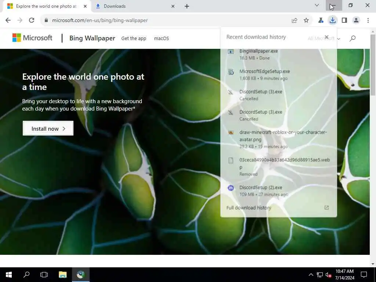Open Chrome Labs flask icon
Screen dimensions: 376x282
[x=321, y=21]
